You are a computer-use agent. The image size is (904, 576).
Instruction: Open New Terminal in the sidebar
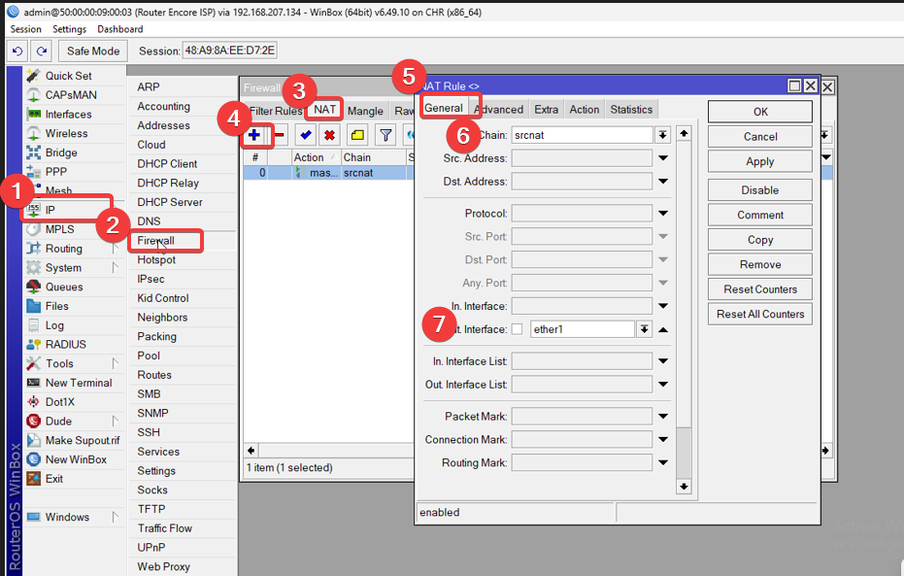pyautogui.click(x=78, y=383)
